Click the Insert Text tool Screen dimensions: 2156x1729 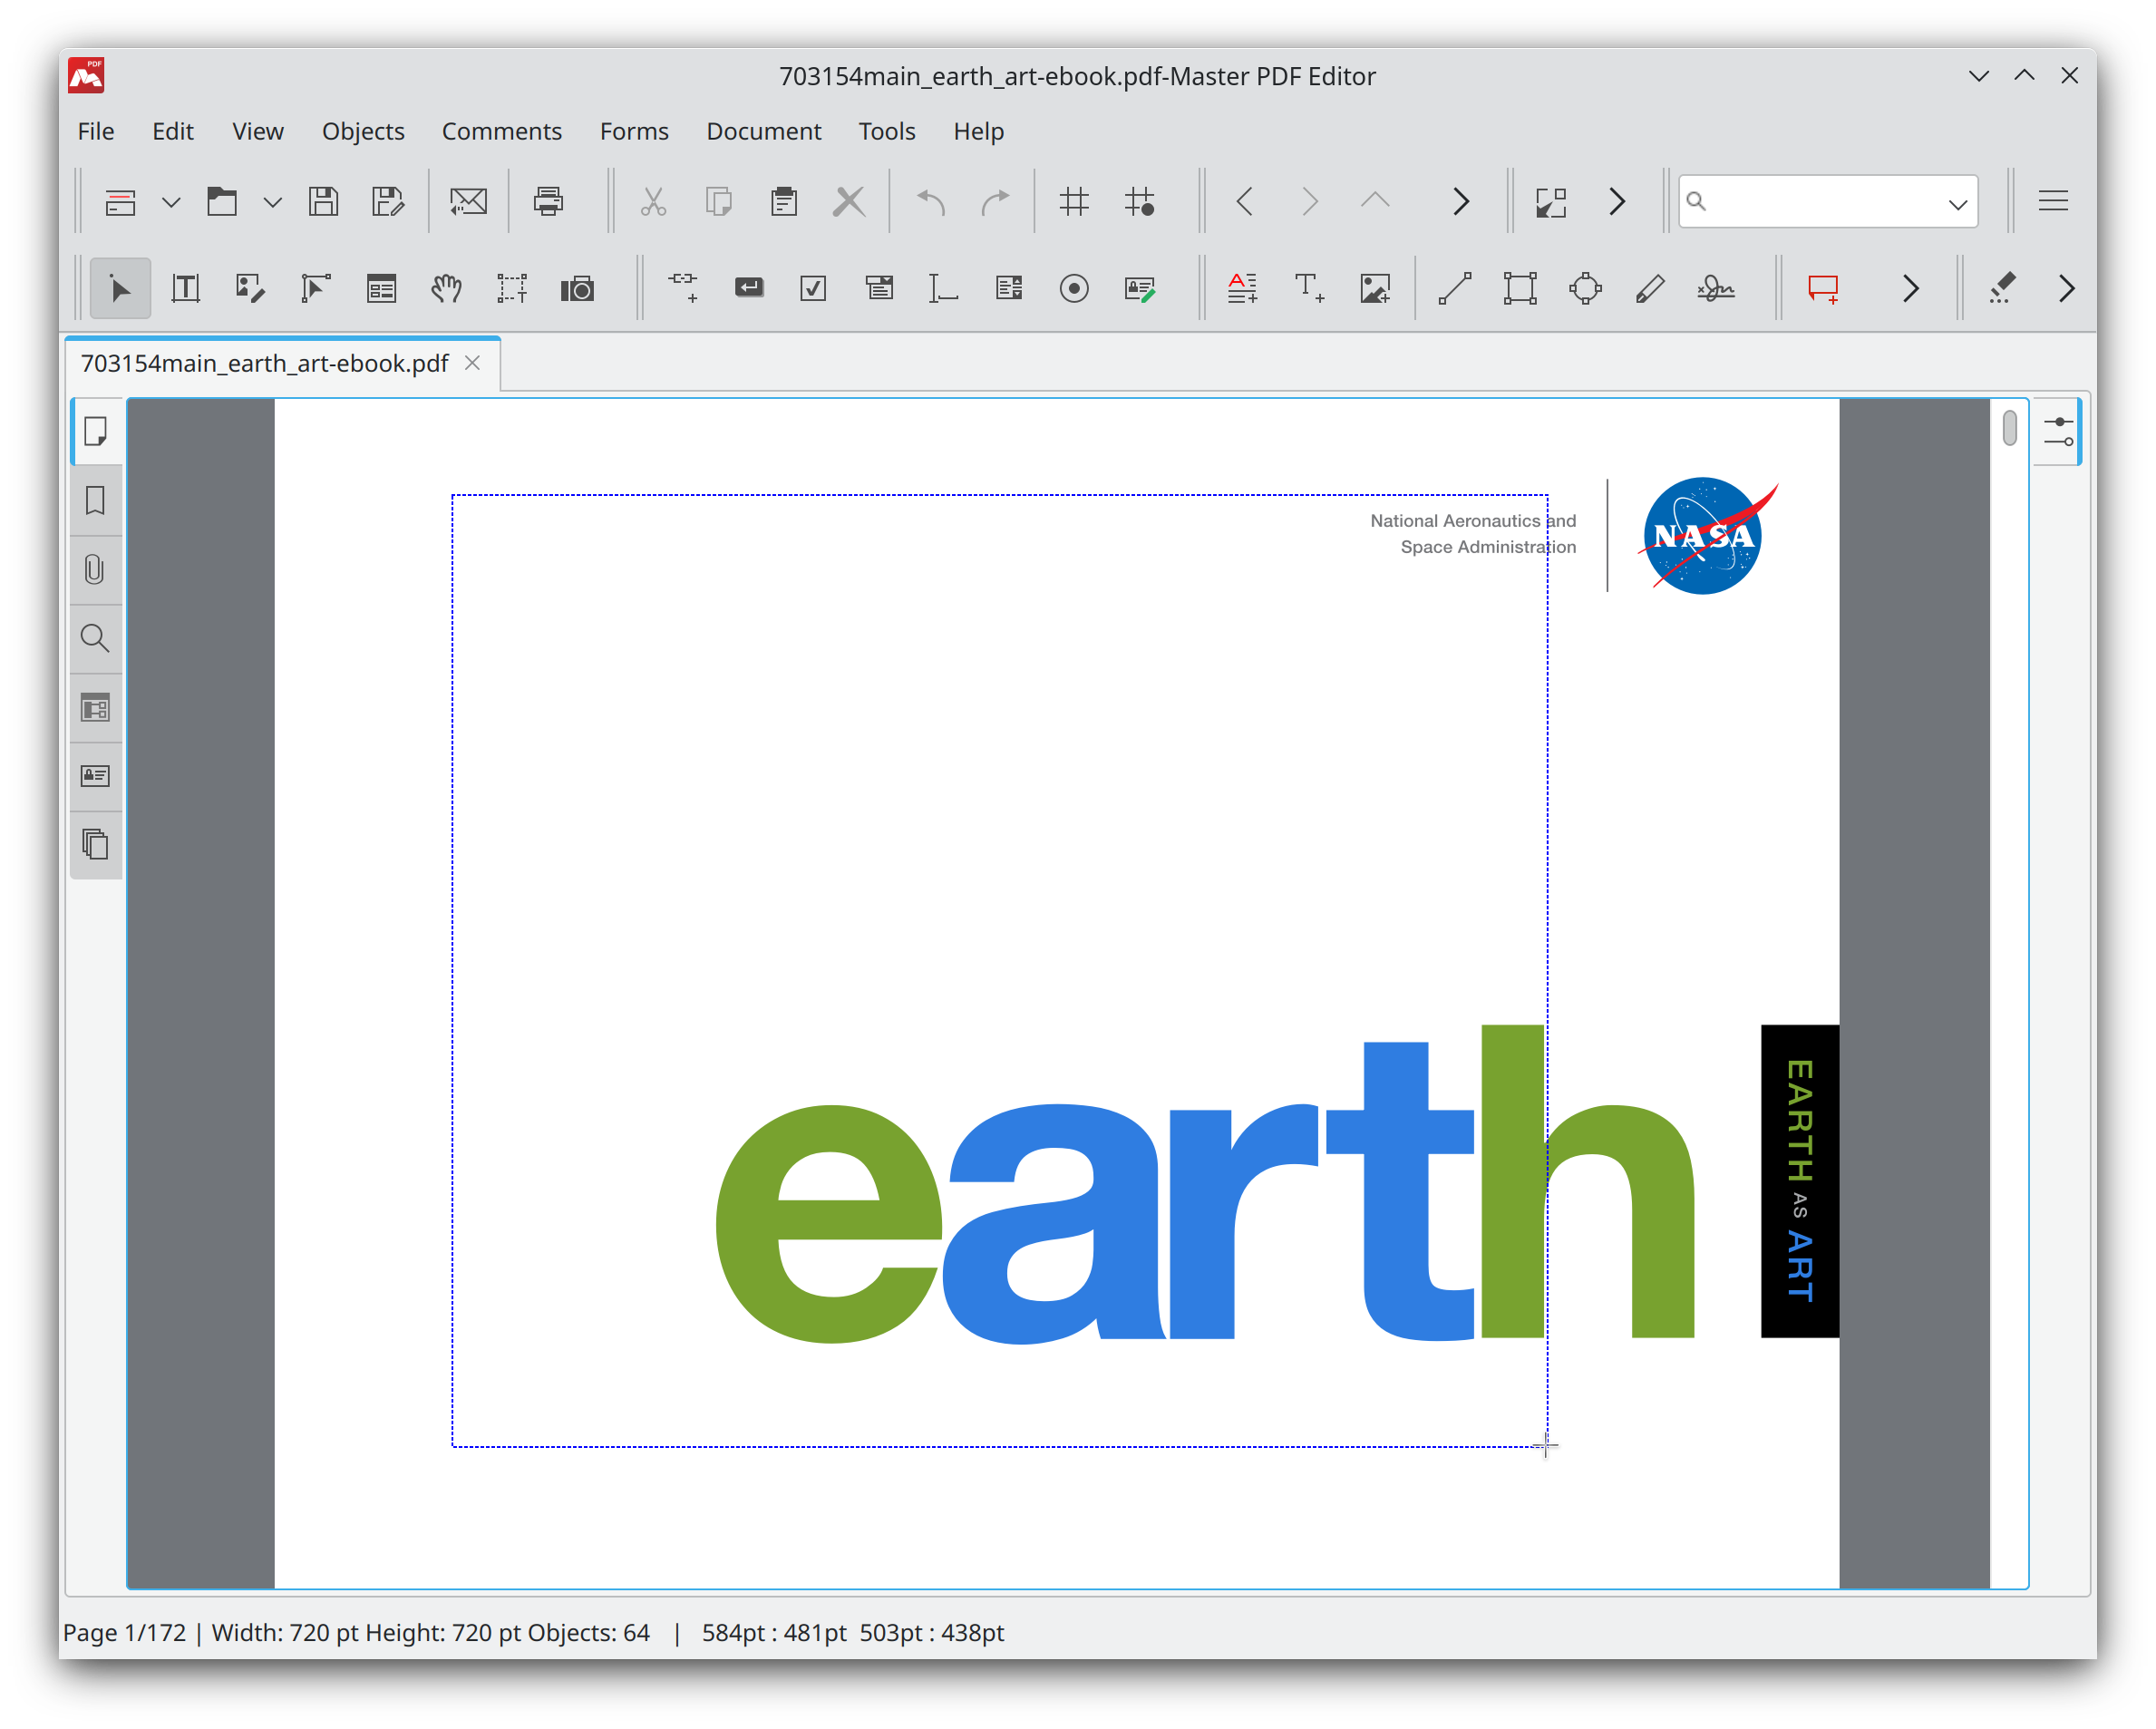[1309, 289]
